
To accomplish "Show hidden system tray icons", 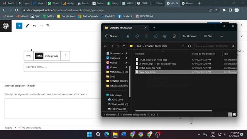I will (199, 134).
